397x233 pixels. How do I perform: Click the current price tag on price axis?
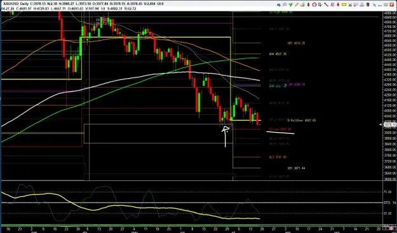pyautogui.click(x=391, y=124)
